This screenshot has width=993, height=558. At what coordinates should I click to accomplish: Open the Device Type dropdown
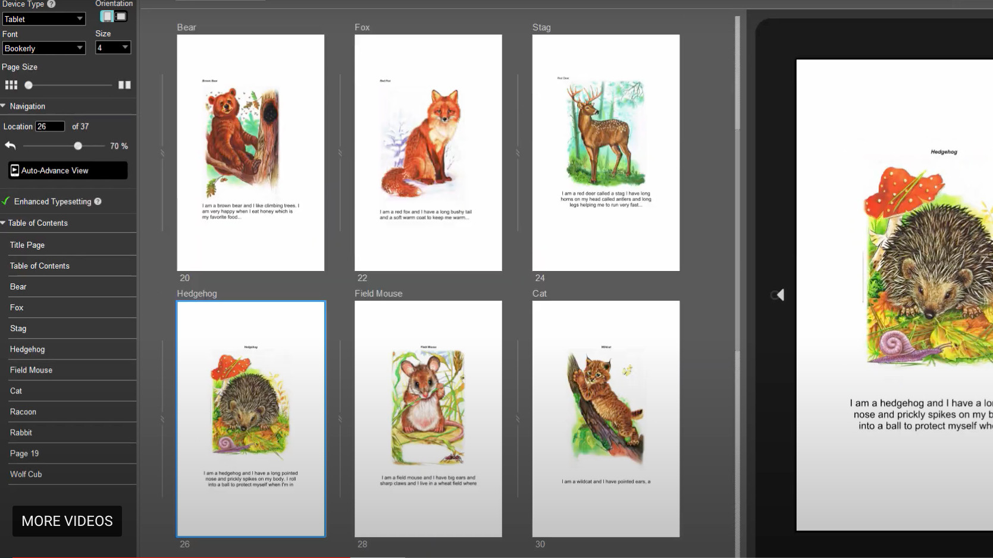(x=43, y=18)
